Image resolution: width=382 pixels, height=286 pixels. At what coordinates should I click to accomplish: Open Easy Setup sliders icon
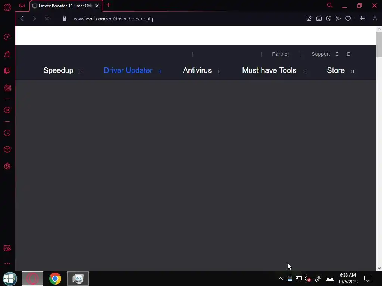click(x=363, y=19)
